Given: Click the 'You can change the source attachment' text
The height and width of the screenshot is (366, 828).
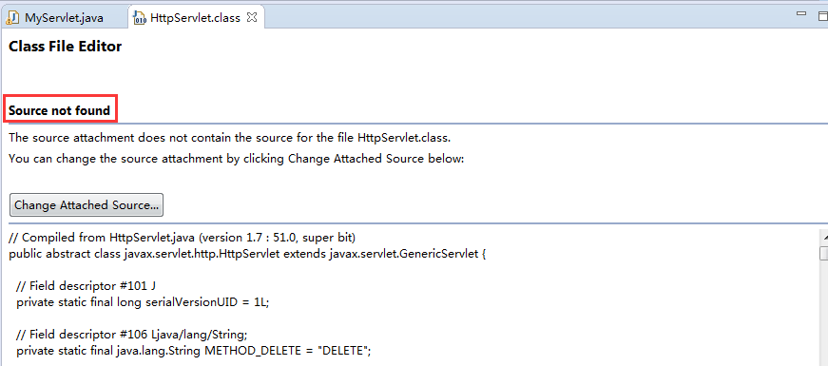Looking at the screenshot, I should 236,159.
